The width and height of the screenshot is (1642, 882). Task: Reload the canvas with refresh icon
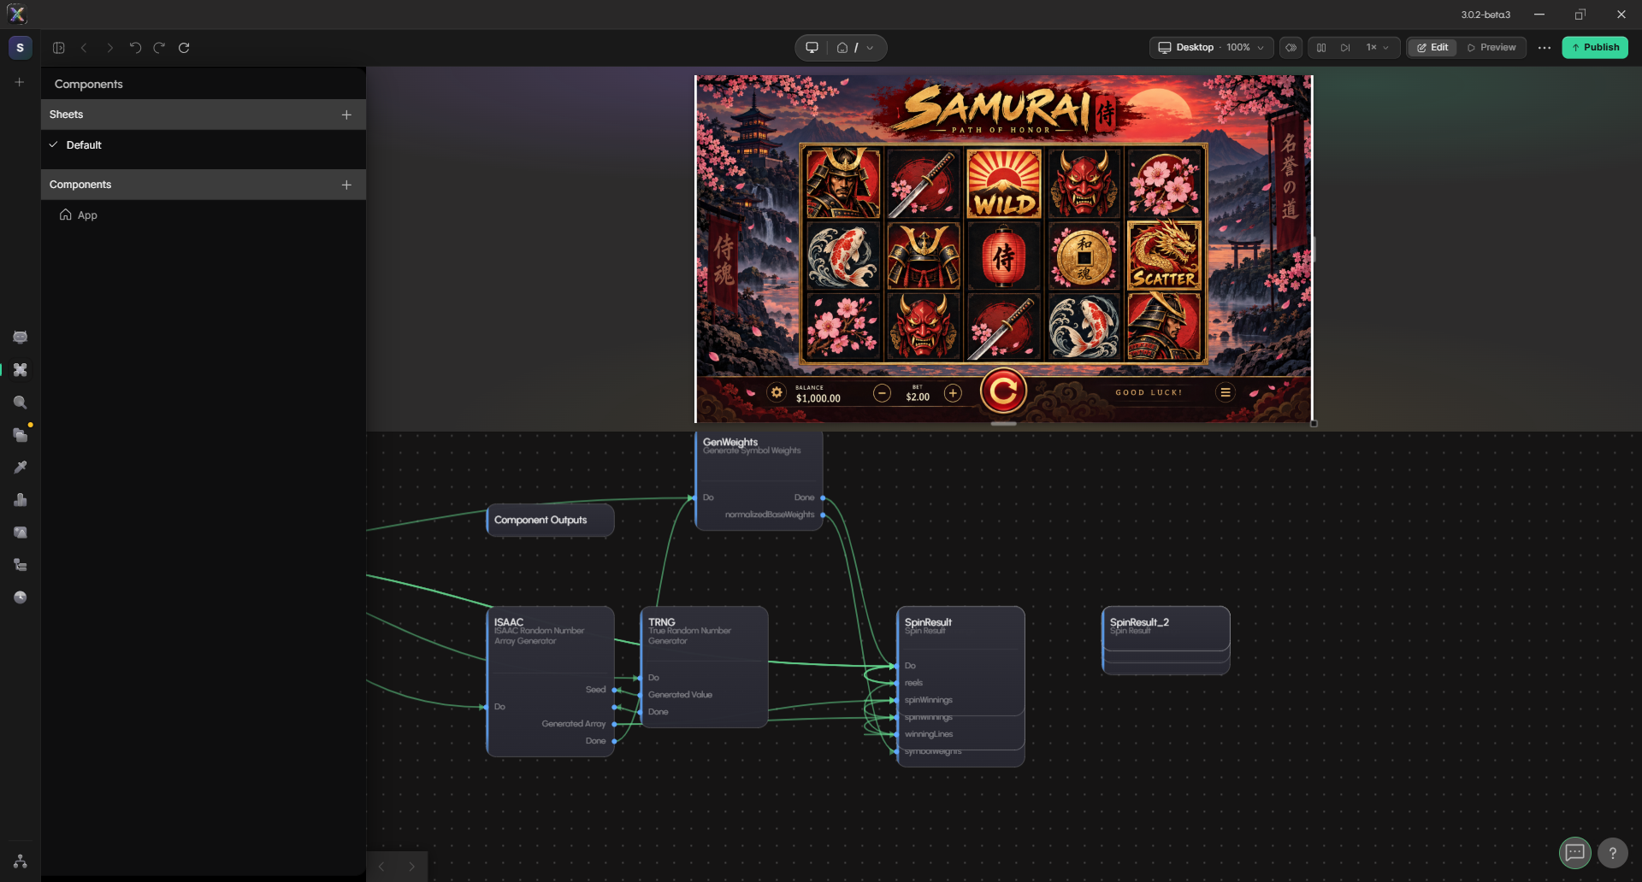(184, 48)
